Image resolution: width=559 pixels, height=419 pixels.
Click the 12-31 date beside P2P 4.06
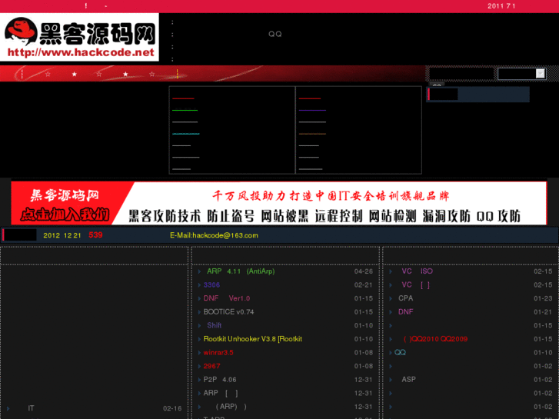(363, 380)
